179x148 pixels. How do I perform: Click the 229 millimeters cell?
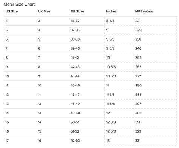click(x=138, y=30)
